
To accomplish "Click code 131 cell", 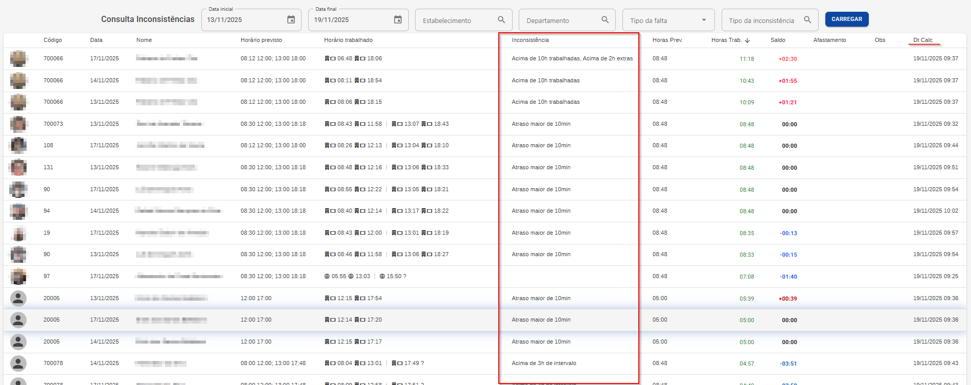I will [x=48, y=167].
